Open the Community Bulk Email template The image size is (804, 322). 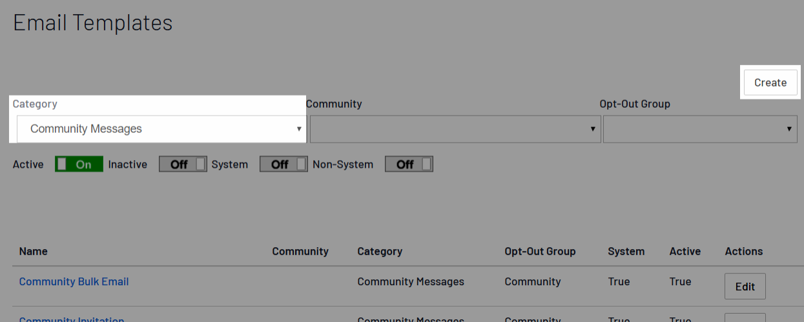[x=74, y=281]
